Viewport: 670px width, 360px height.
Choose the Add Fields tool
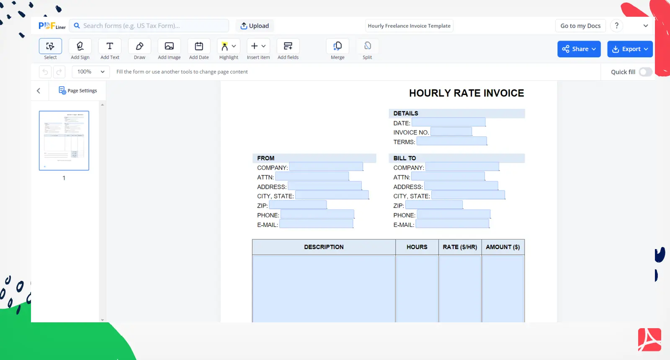pos(288,46)
